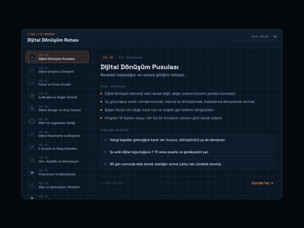The image size is (304, 228).
Task: Check the '90 gün sonunda' step
Action: (x=187, y=164)
